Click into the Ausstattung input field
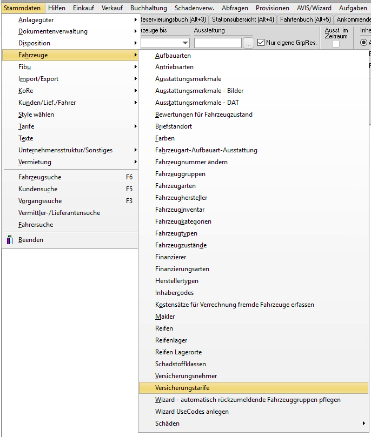Screen dimensions: 371x437 (x=217, y=43)
